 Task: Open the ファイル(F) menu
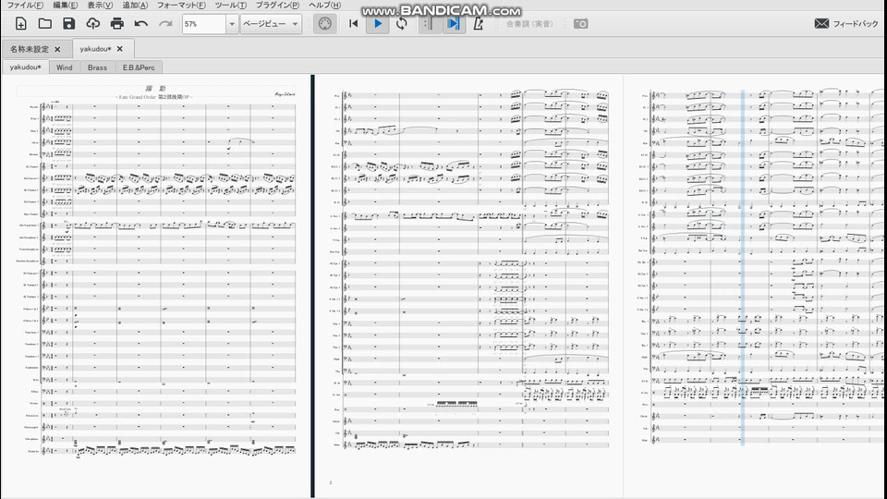click(x=25, y=6)
